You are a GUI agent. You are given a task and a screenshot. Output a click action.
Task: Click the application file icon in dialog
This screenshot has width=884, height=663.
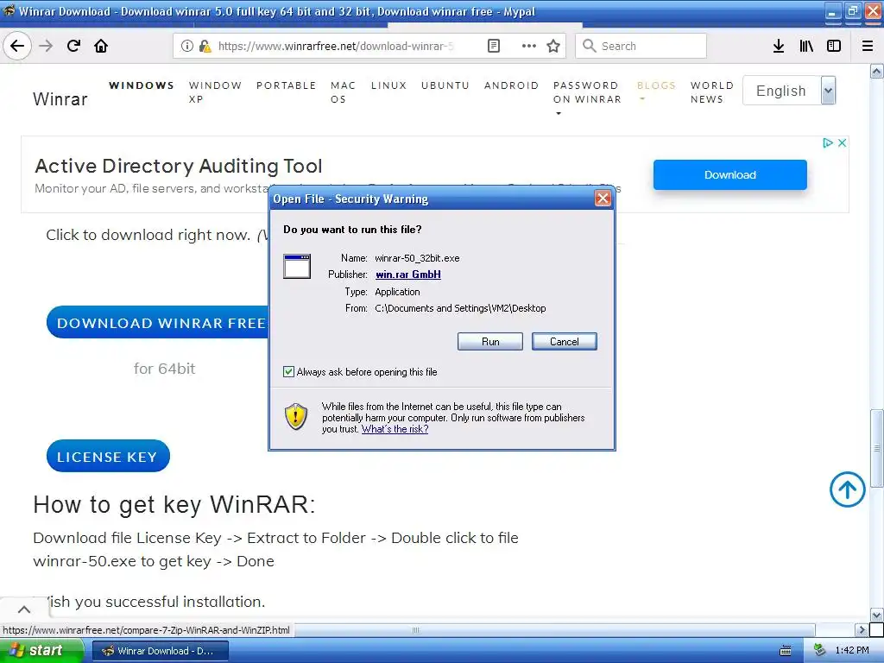[297, 266]
